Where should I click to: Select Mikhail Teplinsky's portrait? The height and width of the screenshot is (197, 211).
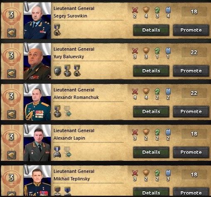click(37, 181)
